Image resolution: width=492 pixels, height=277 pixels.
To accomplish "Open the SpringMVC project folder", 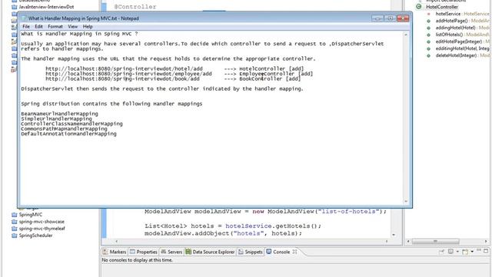I will 31,215.
